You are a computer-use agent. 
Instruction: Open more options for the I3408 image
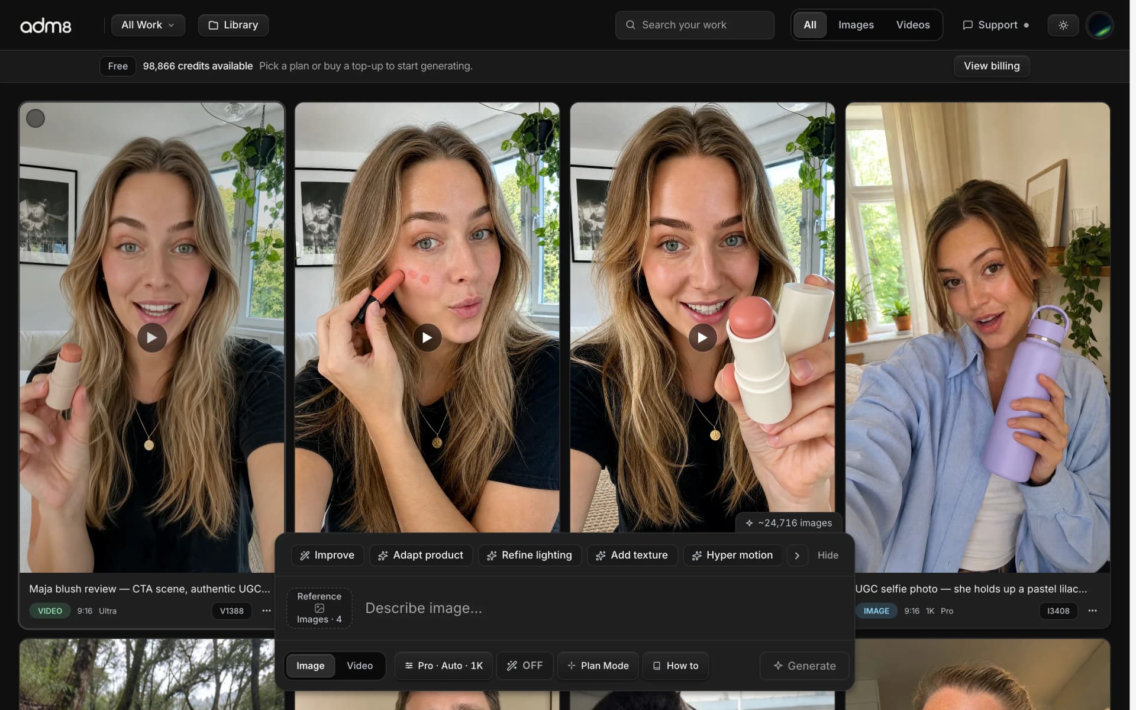(1092, 611)
